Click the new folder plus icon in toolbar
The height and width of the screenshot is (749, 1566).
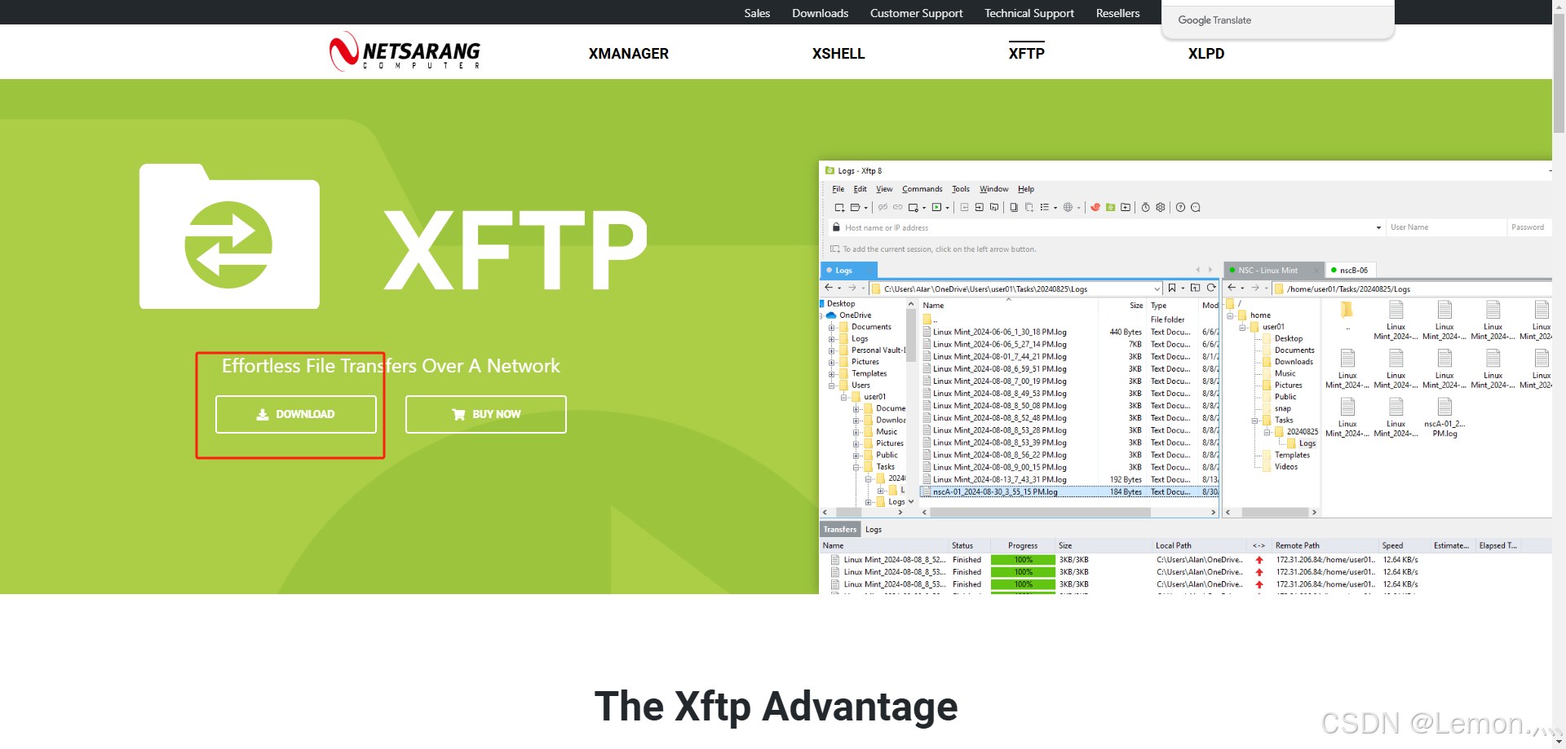tap(1126, 208)
